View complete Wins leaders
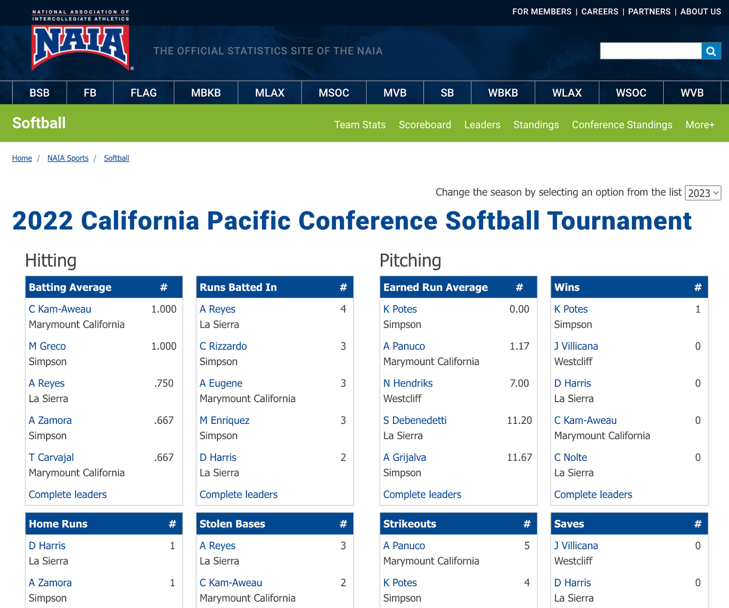 593,495
